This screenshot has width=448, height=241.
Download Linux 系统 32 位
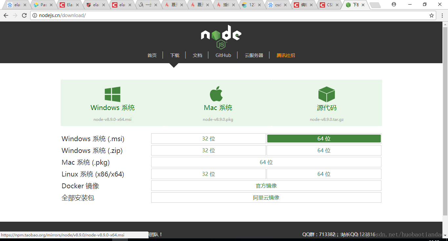click(209, 174)
